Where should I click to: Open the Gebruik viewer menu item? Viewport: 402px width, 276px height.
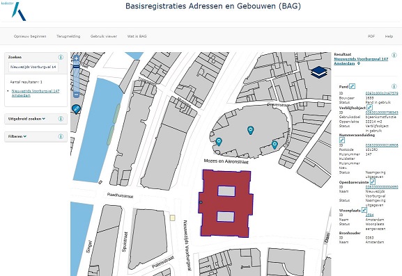[x=104, y=36]
